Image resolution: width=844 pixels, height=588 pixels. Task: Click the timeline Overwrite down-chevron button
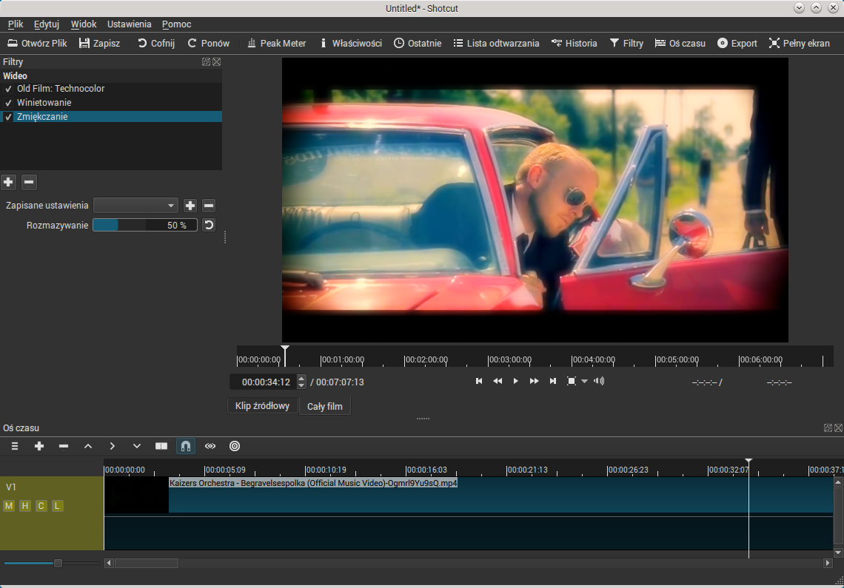pyautogui.click(x=137, y=446)
